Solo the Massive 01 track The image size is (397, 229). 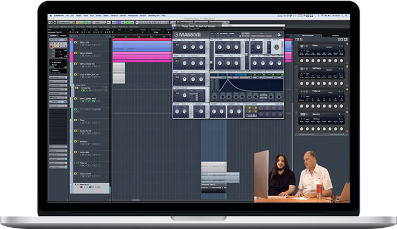(78, 184)
